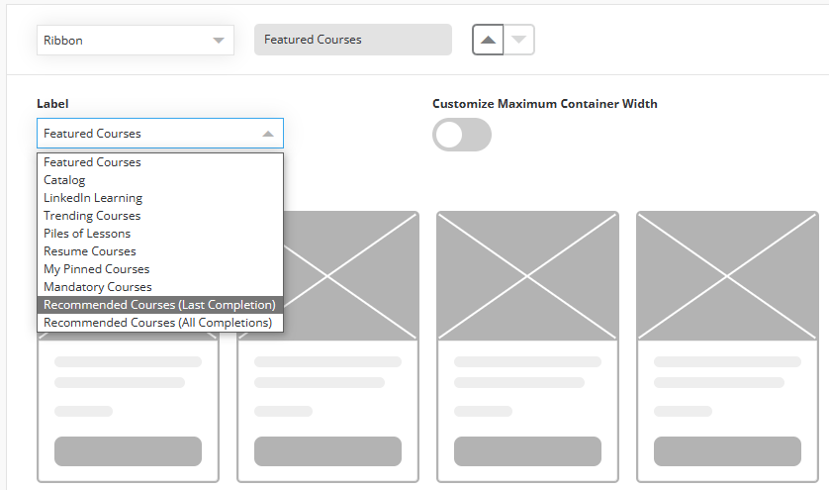The height and width of the screenshot is (490, 829).
Task: Click the Featured Courses title field
Action: click(353, 40)
